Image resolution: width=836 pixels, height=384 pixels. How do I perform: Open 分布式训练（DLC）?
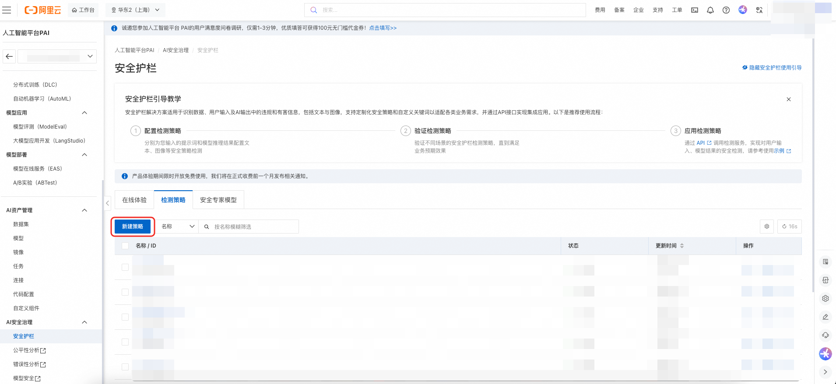(x=35, y=85)
